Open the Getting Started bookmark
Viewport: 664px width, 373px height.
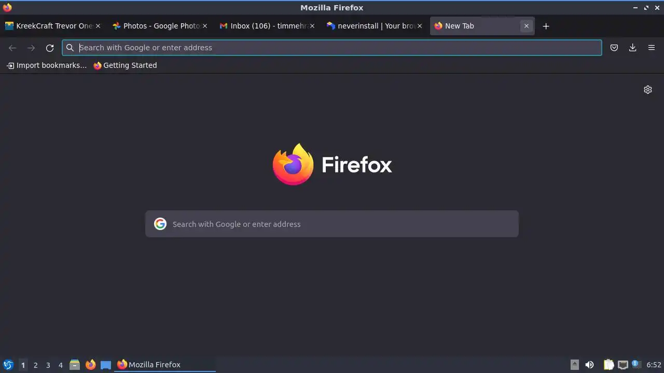125,65
